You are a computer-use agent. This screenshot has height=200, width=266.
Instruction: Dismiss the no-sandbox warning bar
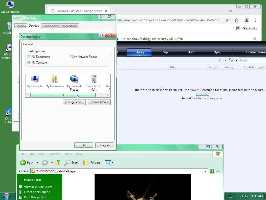pyautogui.click(x=255, y=39)
